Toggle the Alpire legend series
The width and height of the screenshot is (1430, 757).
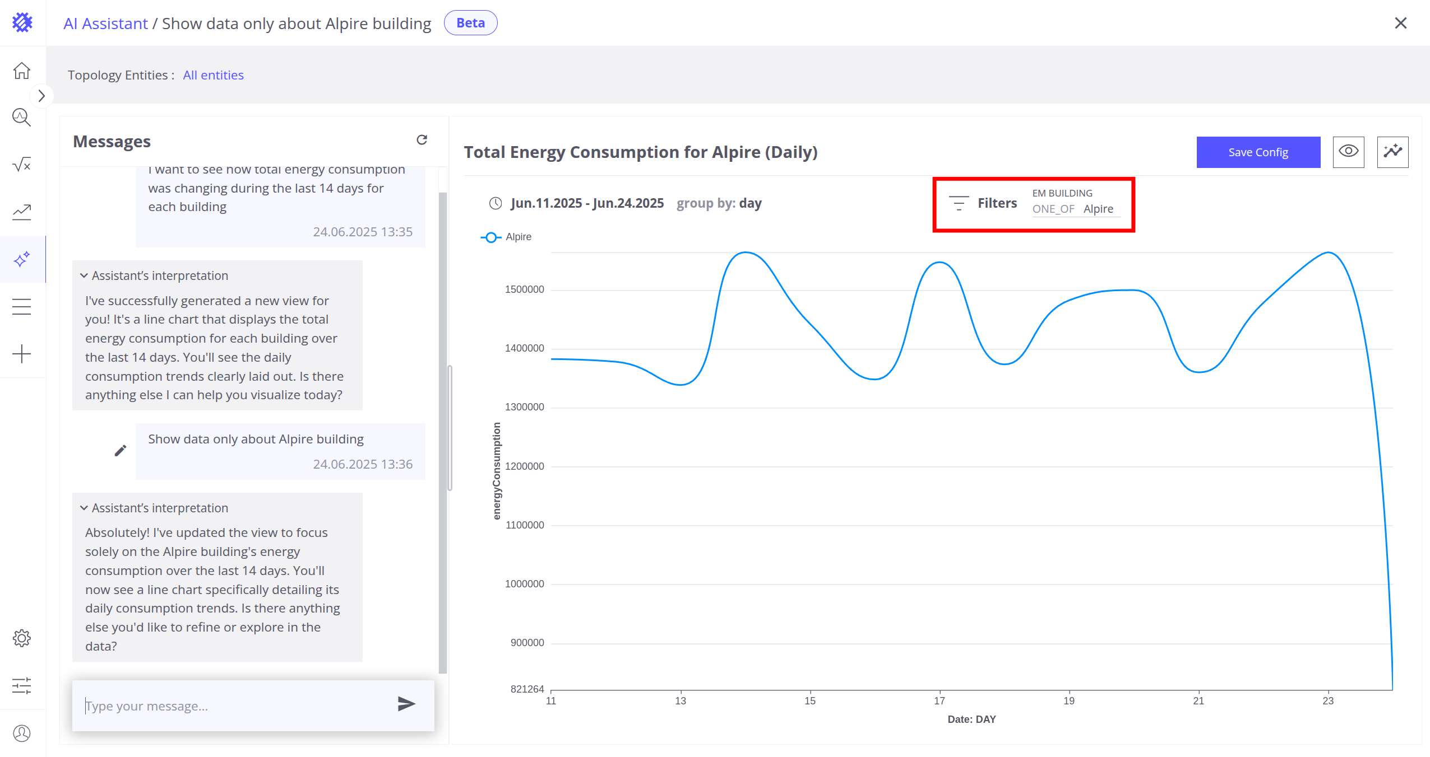coord(506,237)
